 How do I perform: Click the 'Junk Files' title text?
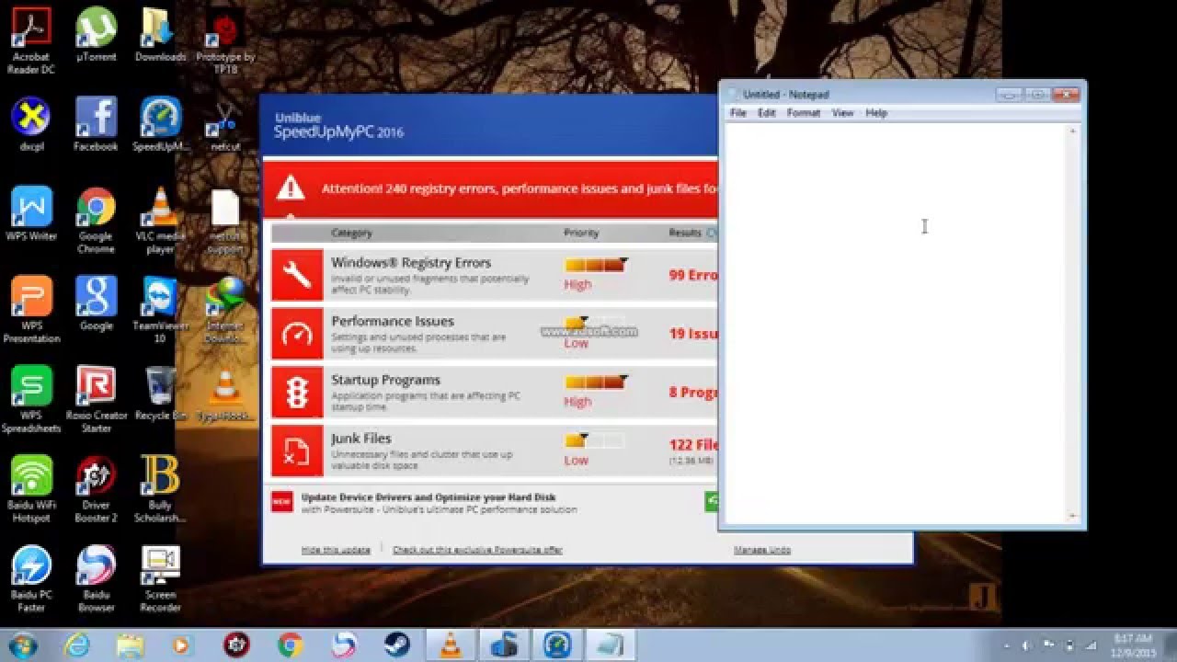[361, 439]
